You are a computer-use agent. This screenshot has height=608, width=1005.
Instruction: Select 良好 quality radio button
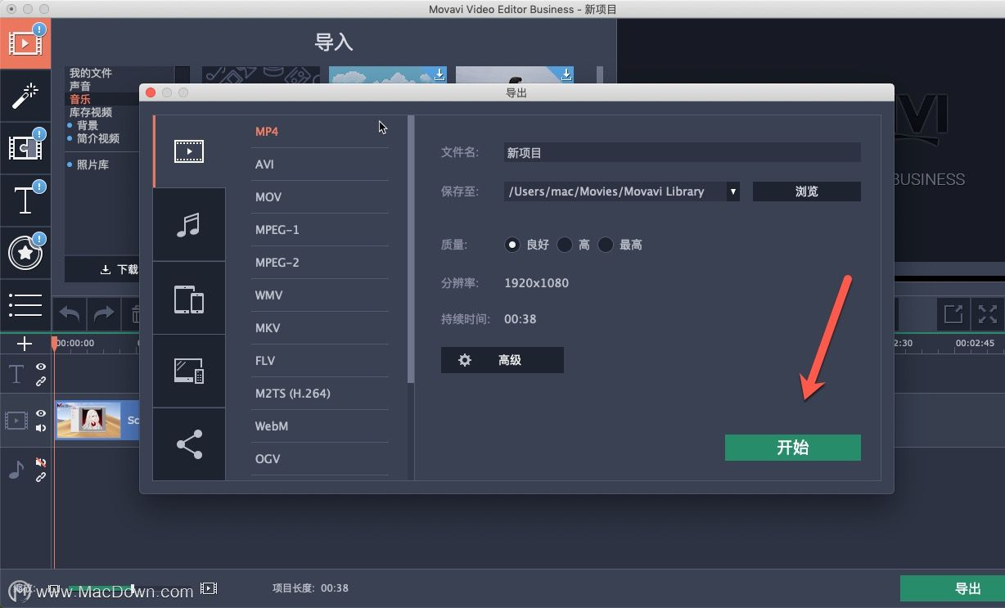click(x=512, y=245)
